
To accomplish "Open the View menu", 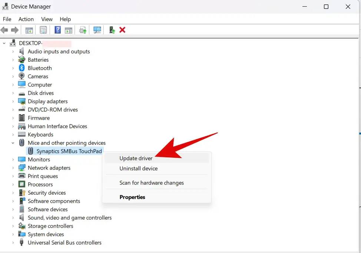I will tap(47, 19).
